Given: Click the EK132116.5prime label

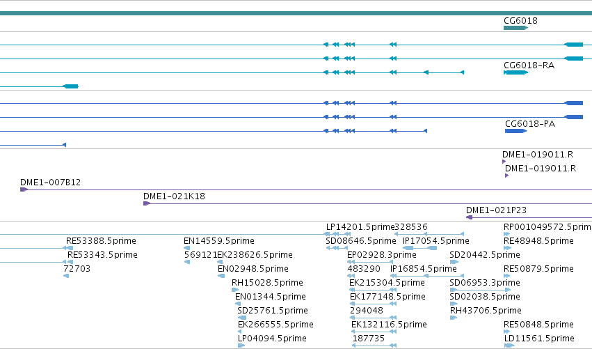Looking at the screenshot, I should 389,325.
